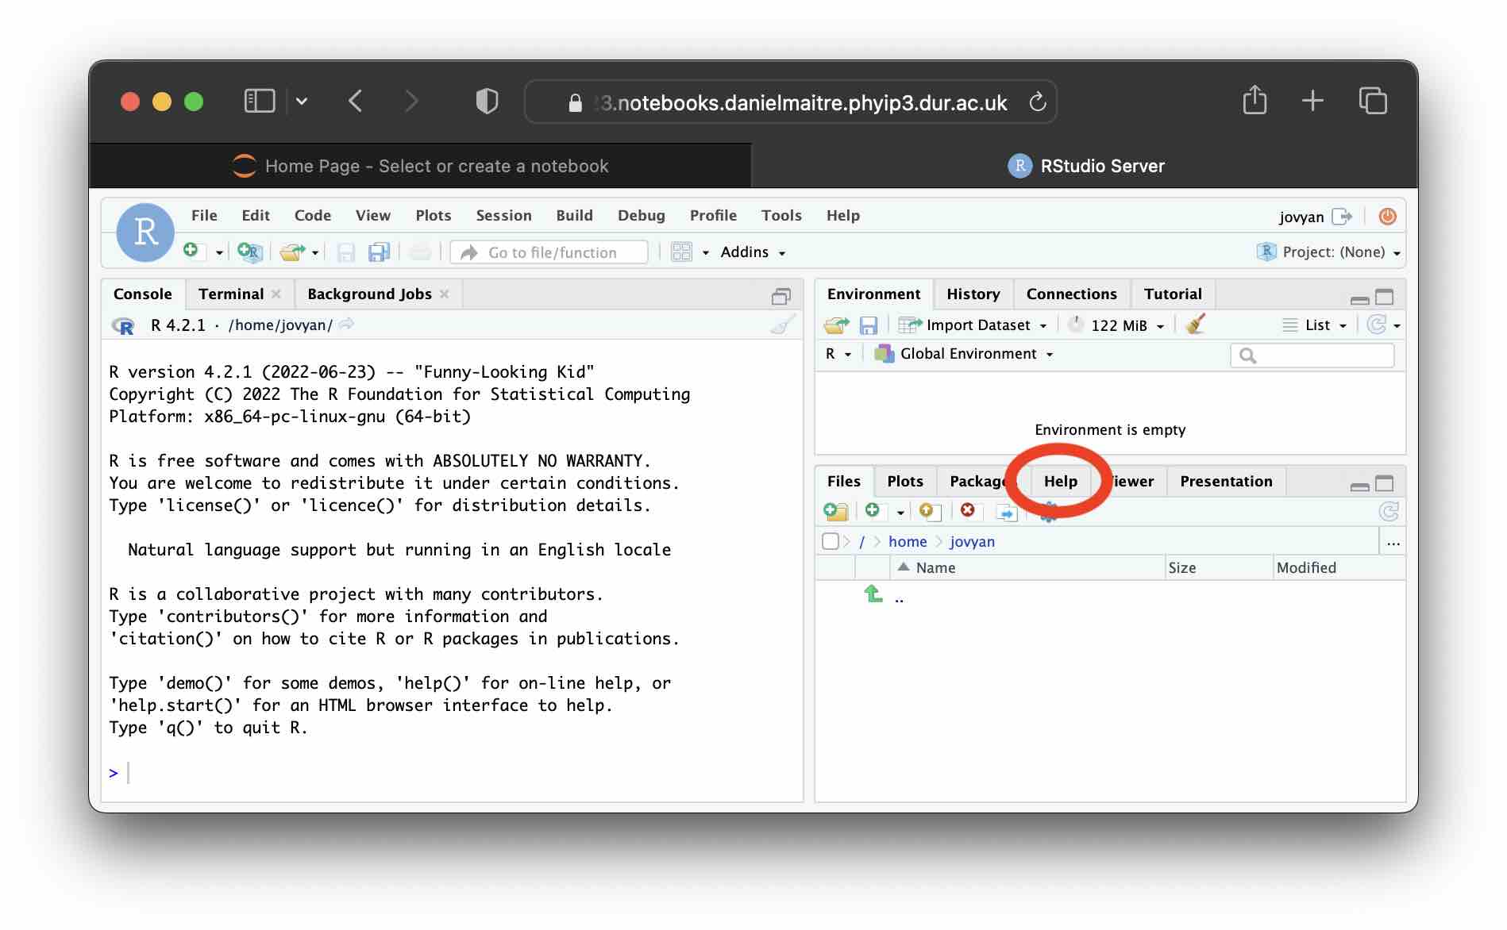The height and width of the screenshot is (930, 1507).
Task: Open the Session menu
Action: coord(503,215)
